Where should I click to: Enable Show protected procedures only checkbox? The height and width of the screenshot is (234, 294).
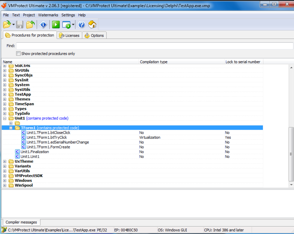pyautogui.click(x=18, y=54)
